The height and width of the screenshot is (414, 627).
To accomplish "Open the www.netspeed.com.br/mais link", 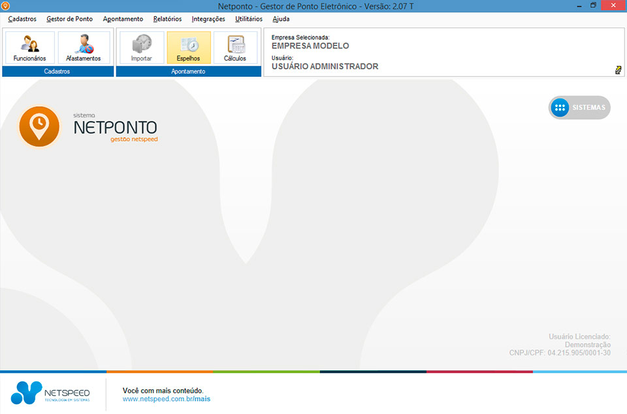I will (167, 399).
